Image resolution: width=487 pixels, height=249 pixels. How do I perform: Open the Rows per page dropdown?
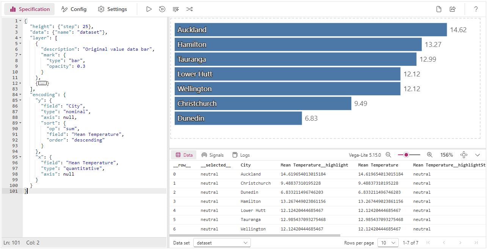click(x=388, y=243)
